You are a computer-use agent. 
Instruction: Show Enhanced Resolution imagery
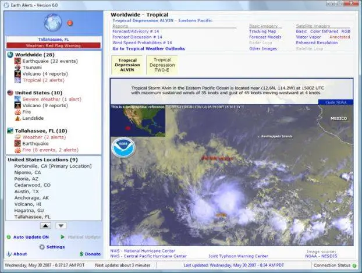click(x=317, y=42)
